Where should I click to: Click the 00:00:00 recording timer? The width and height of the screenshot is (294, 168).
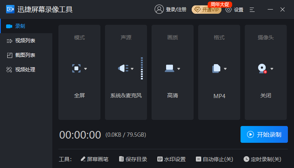pos(80,135)
